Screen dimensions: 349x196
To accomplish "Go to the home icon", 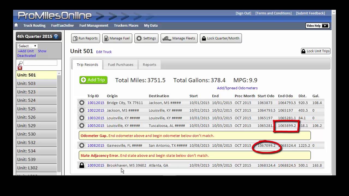I will click(x=16, y=25).
